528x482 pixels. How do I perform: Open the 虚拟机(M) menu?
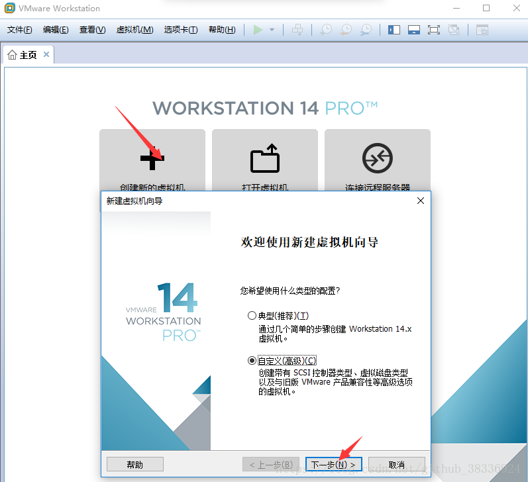pyautogui.click(x=134, y=30)
